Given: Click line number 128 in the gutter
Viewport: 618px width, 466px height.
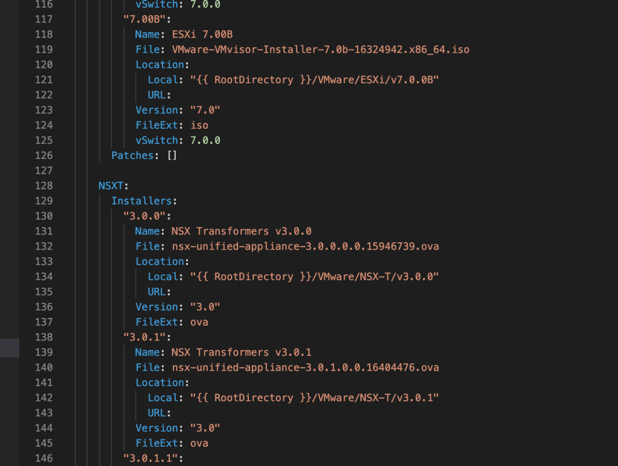Looking at the screenshot, I should click(x=44, y=186).
